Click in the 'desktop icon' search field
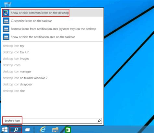This screenshot has width=154, height=133. [x=52, y=121]
